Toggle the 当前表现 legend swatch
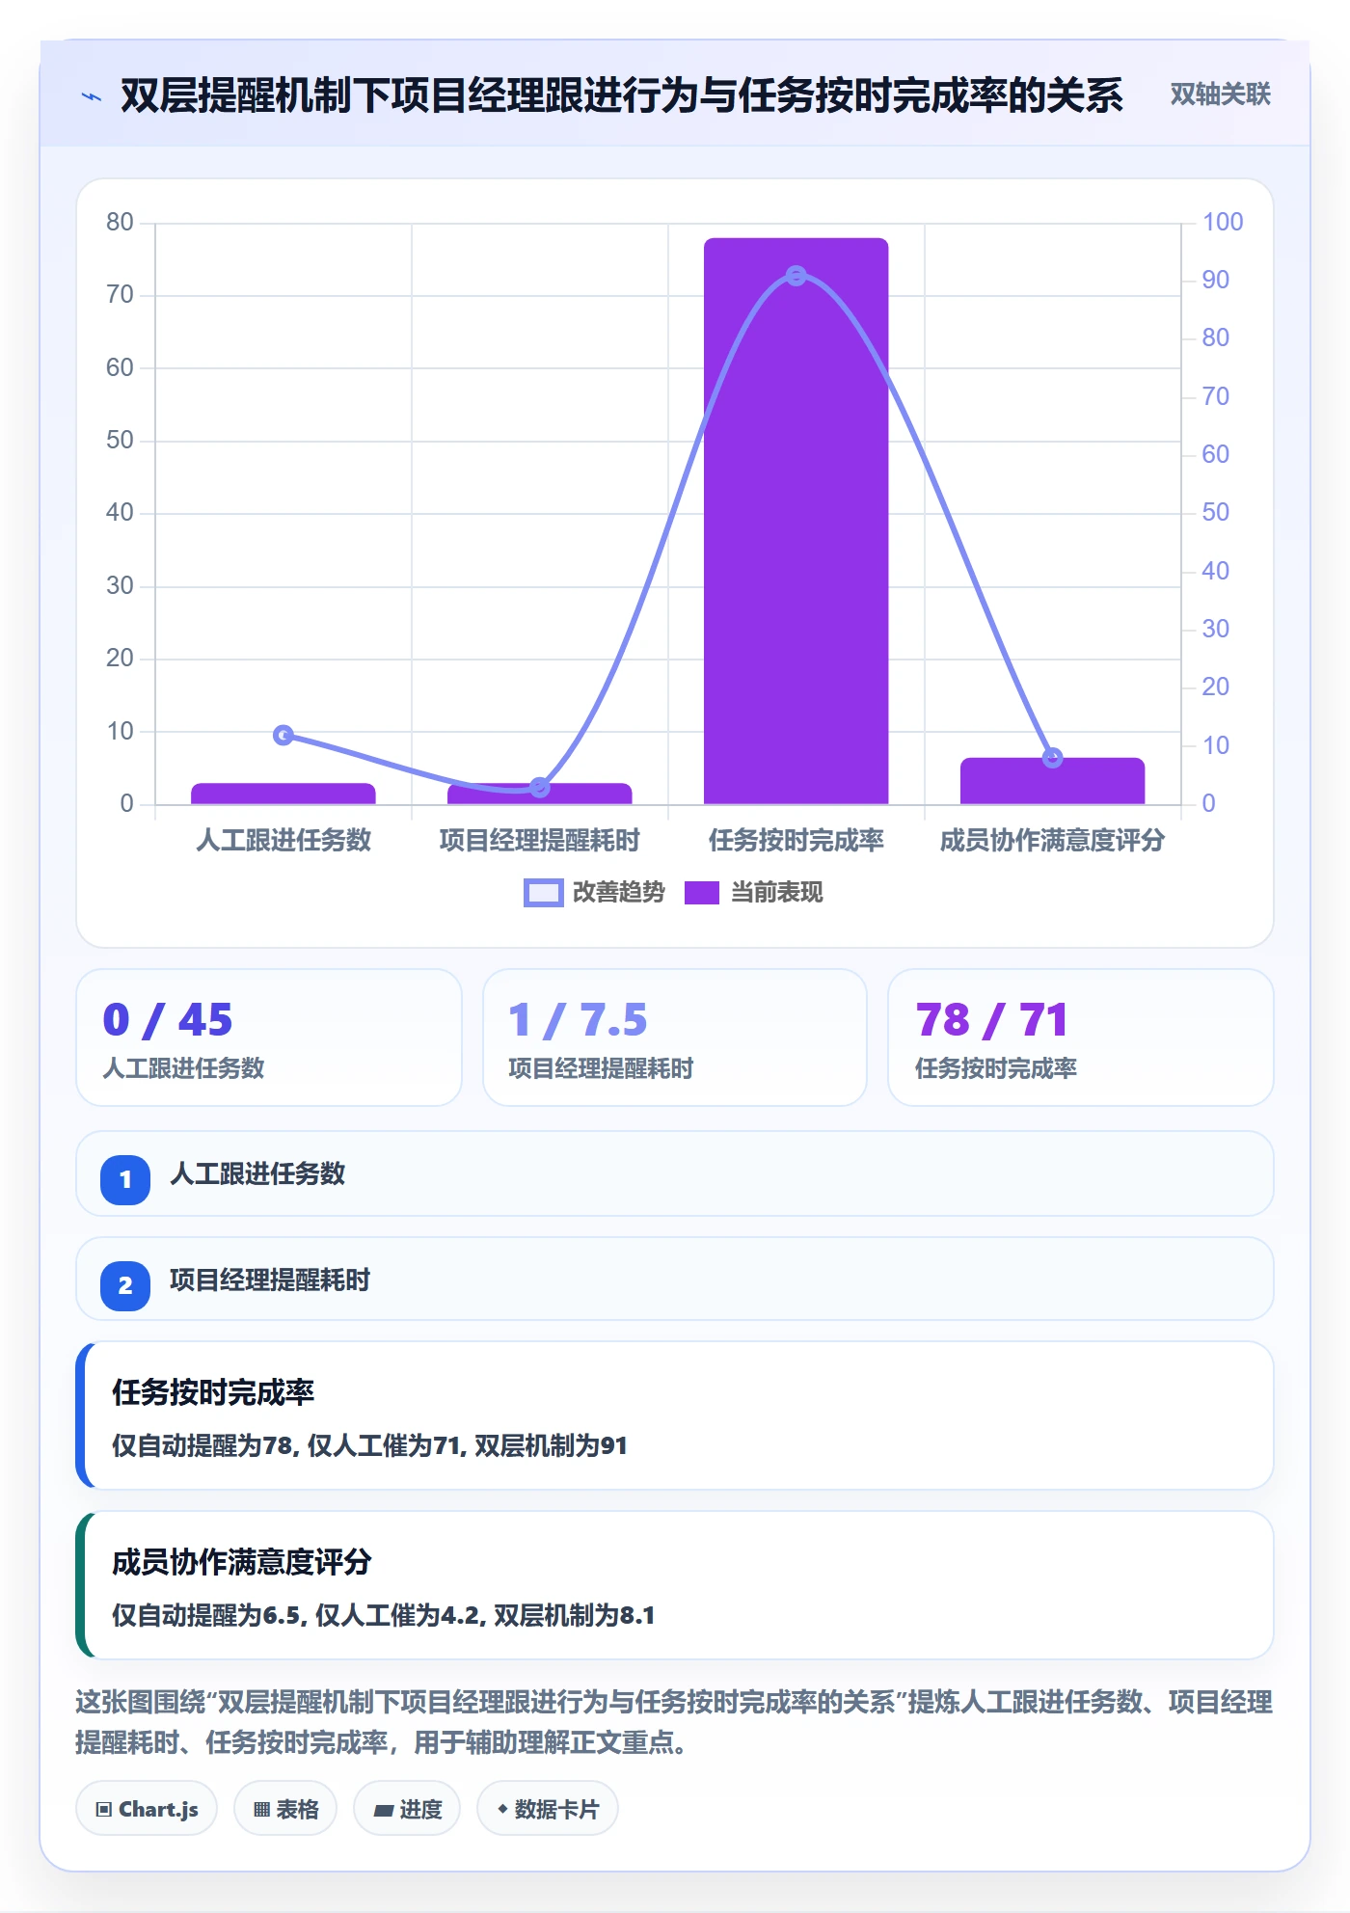This screenshot has width=1350, height=1913. click(701, 893)
